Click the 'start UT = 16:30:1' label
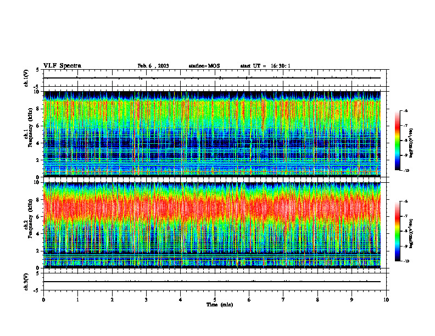Viewport: 435px width, 336px height. [x=265, y=66]
